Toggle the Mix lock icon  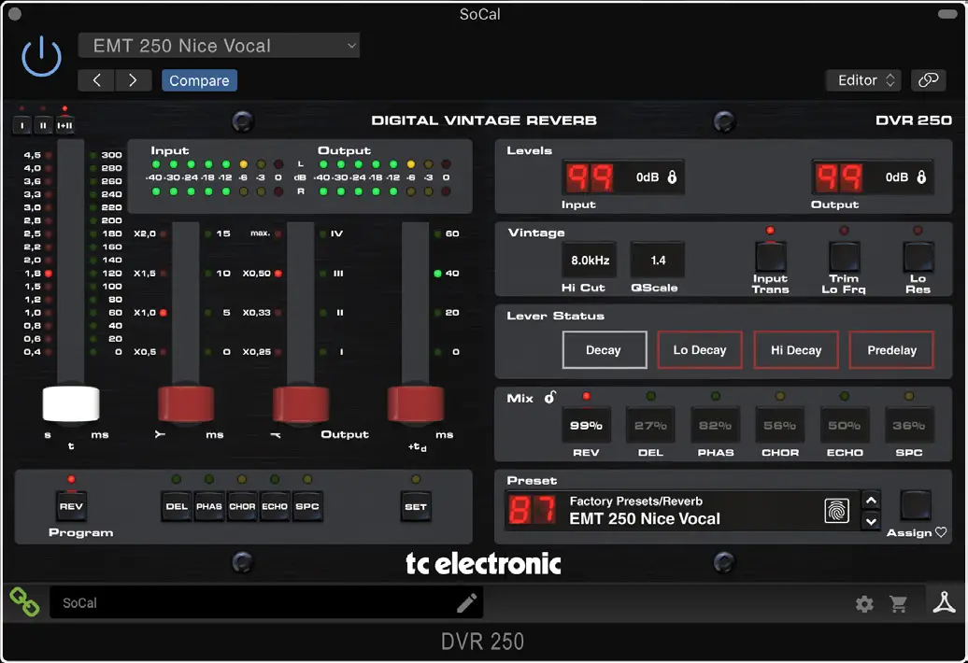[548, 397]
